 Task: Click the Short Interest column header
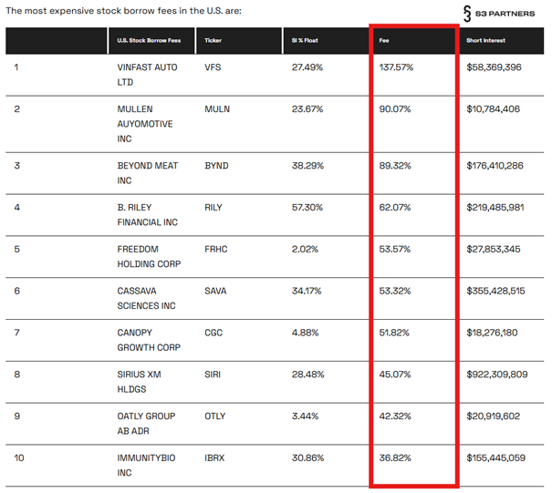click(x=485, y=41)
